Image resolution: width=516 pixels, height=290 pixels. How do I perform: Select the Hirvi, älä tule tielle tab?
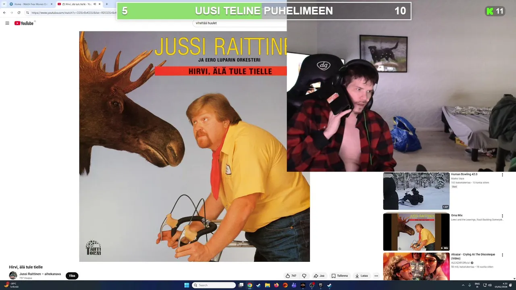pos(79,4)
